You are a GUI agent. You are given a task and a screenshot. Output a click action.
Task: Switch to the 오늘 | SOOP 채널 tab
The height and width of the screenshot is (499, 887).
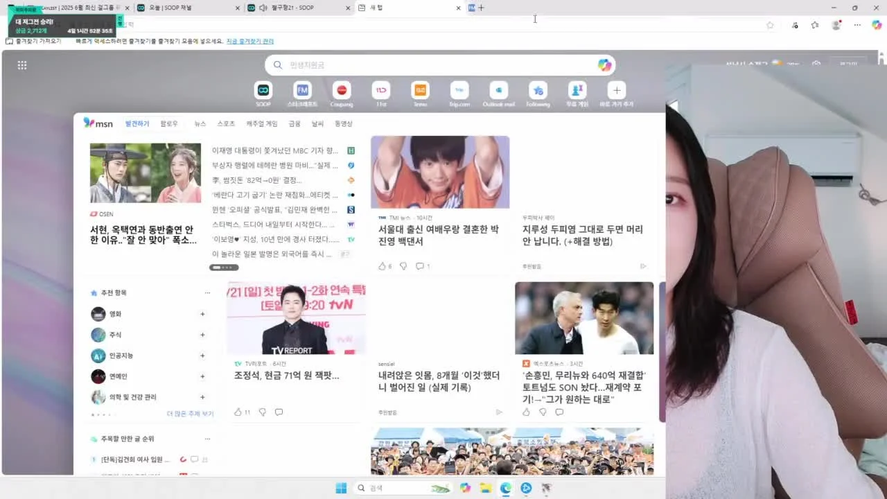click(x=187, y=8)
